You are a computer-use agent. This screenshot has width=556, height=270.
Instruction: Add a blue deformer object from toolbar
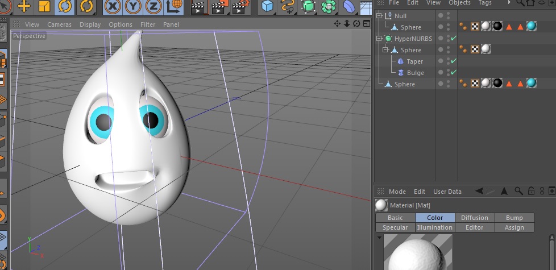[349, 6]
